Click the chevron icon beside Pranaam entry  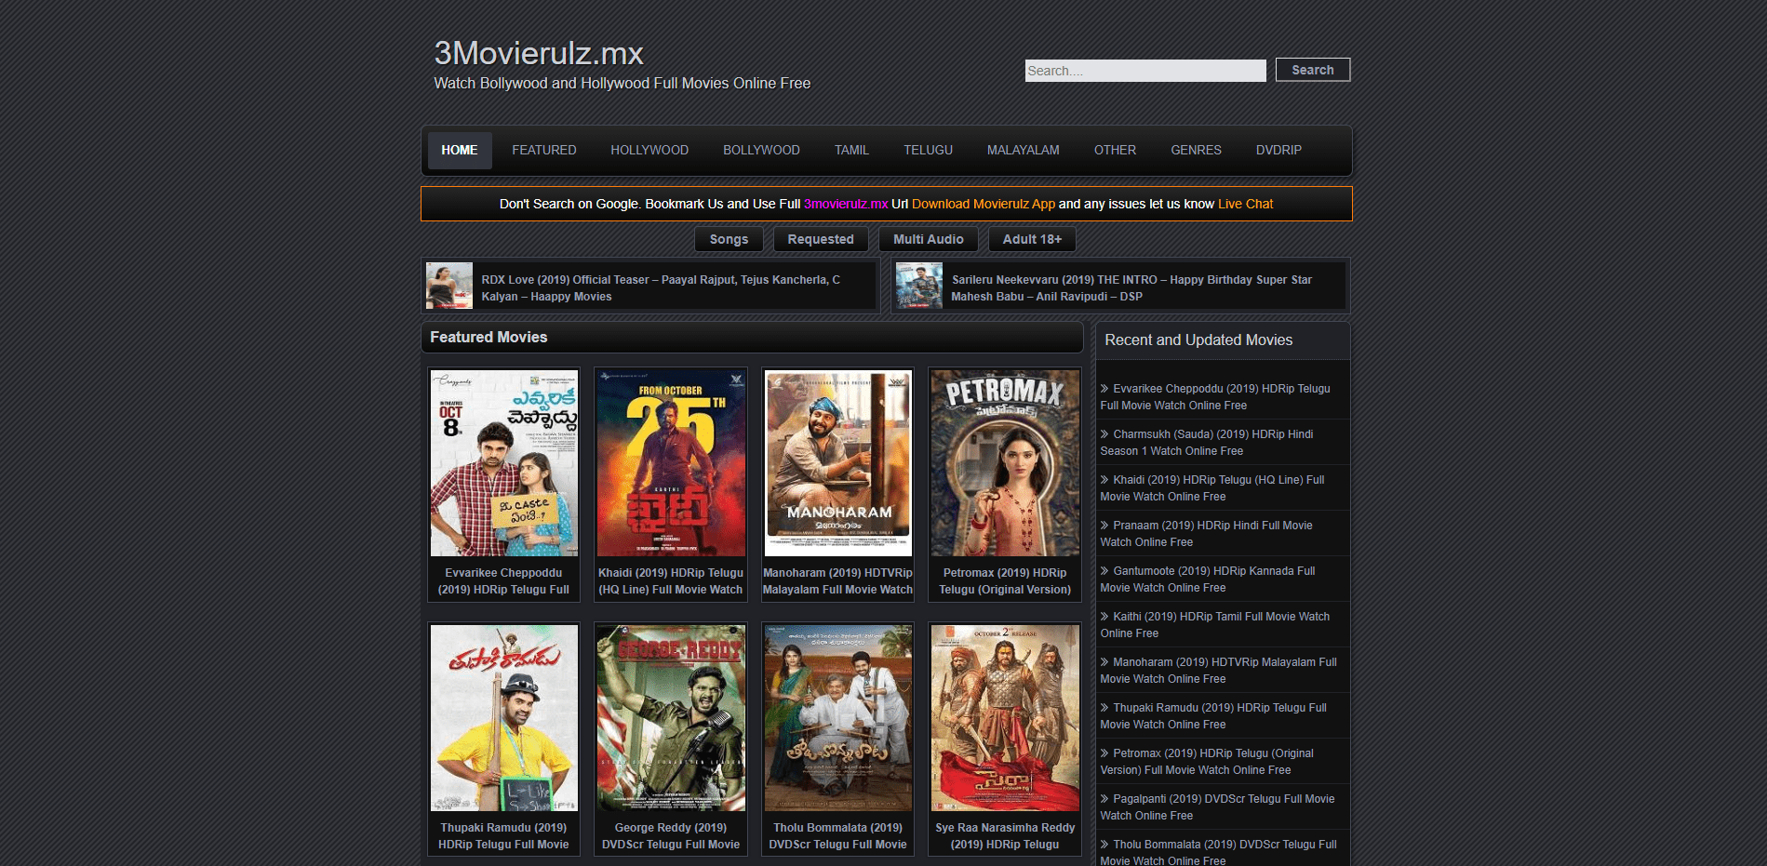(x=1104, y=526)
